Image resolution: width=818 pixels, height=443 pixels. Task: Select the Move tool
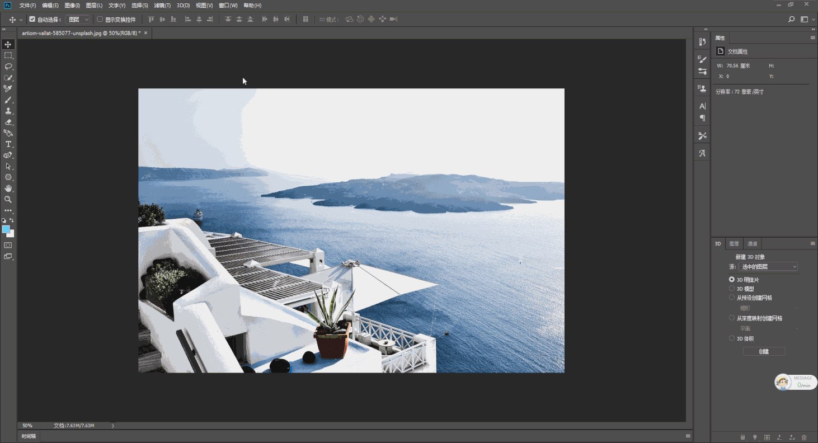tap(8, 44)
